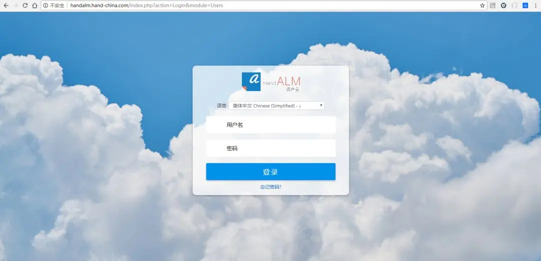The height and width of the screenshot is (261, 541).
Task: Click the address bar URL
Action: [x=147, y=5]
